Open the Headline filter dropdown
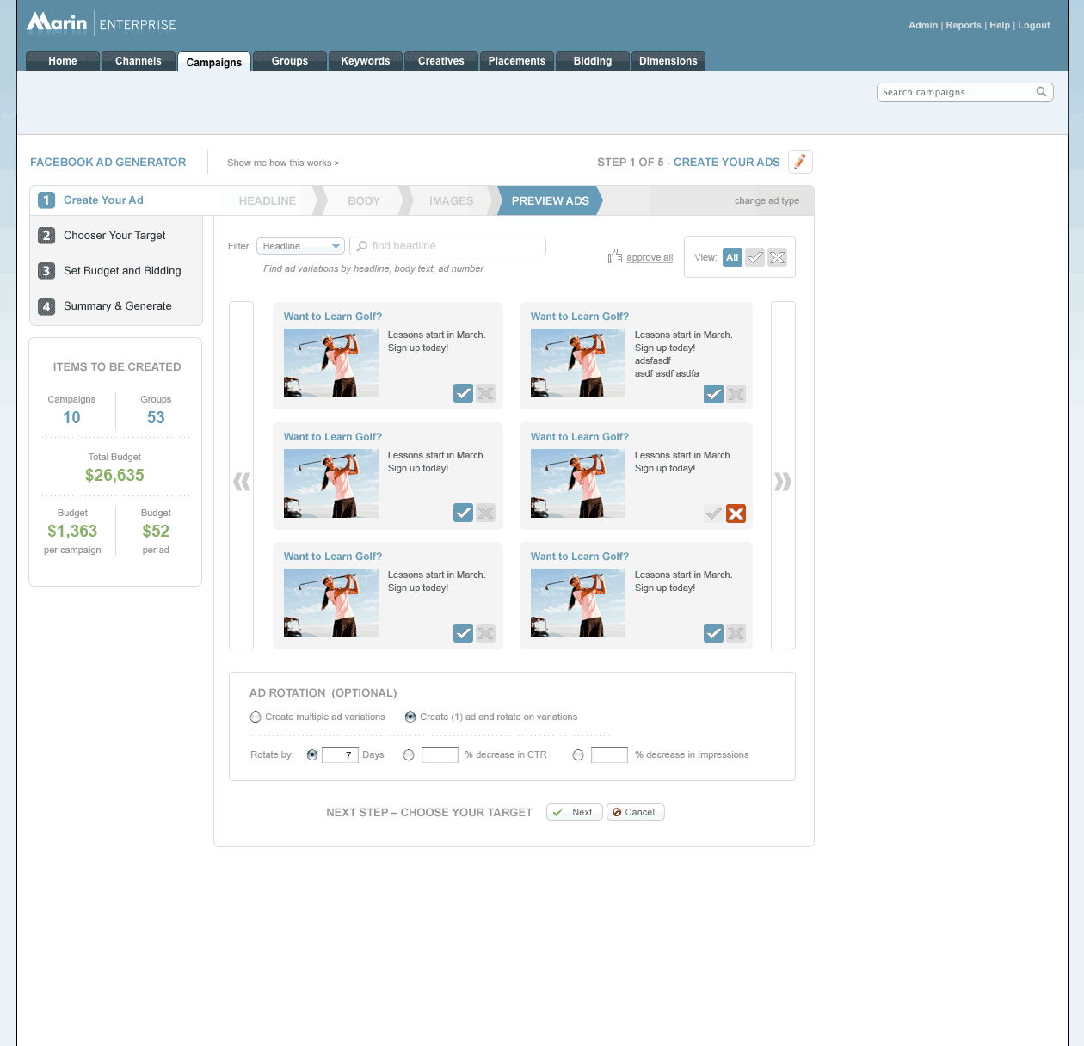 300,246
